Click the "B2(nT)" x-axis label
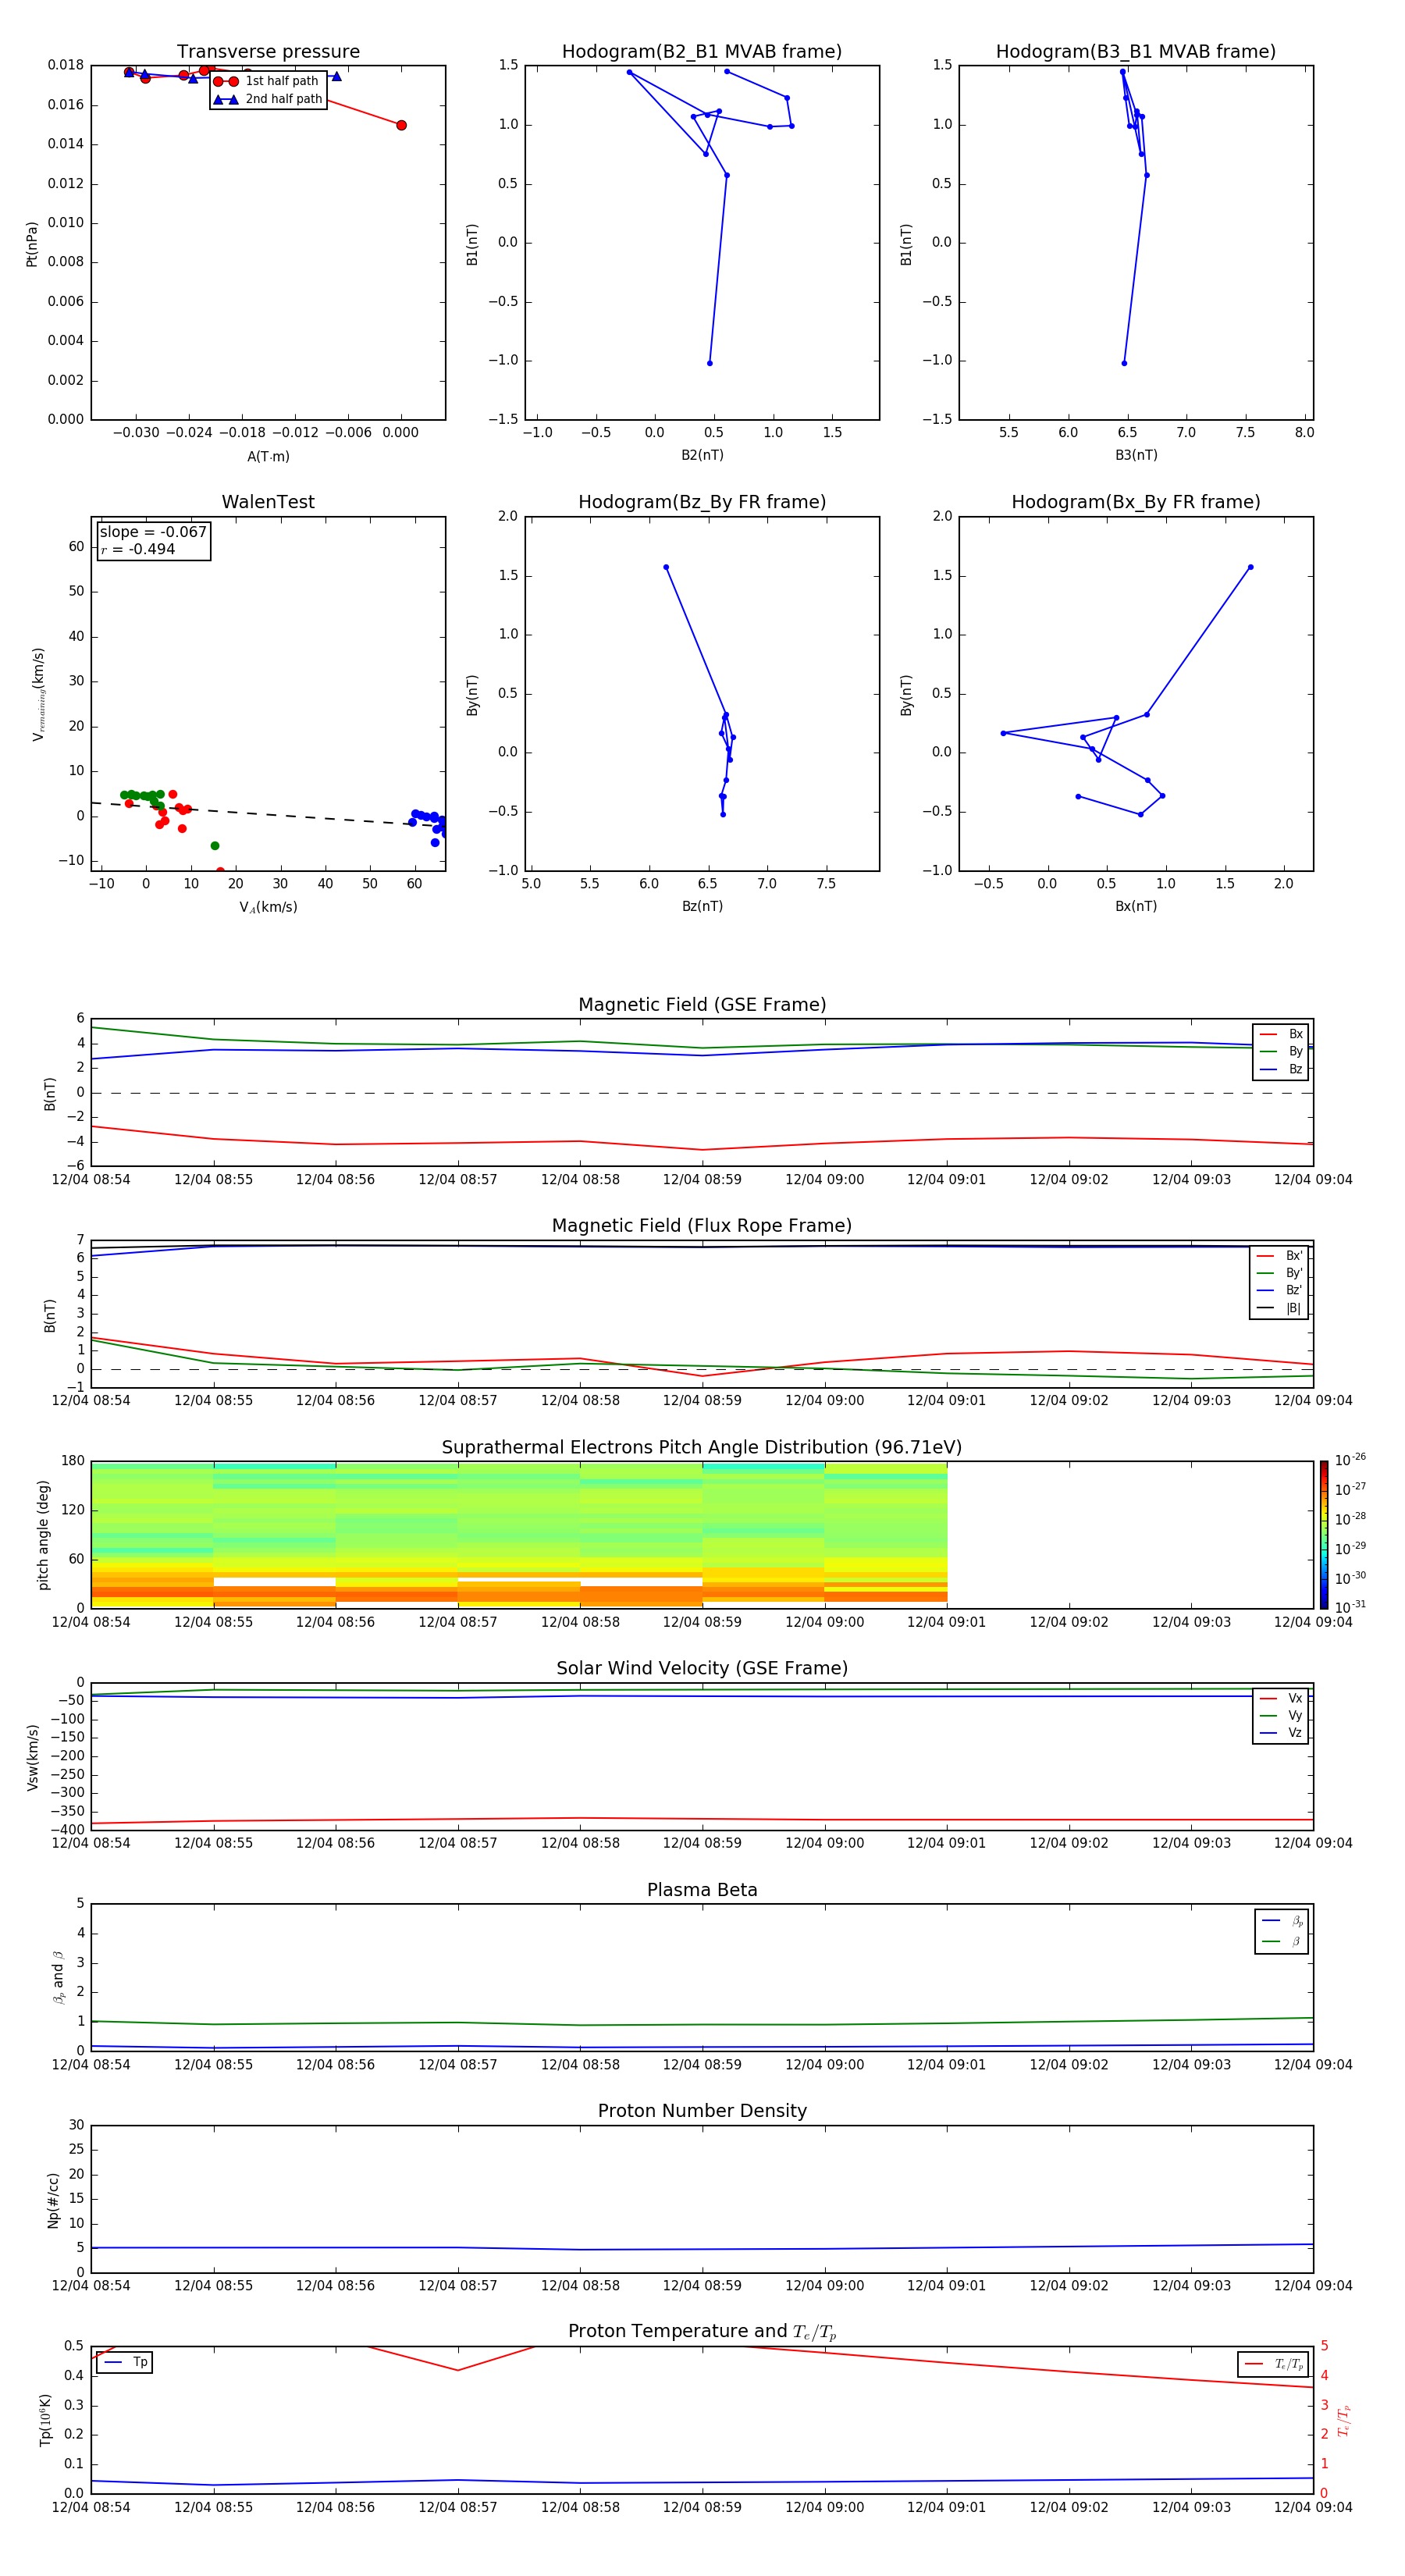The width and height of the screenshot is (1405, 2576). tap(702, 455)
